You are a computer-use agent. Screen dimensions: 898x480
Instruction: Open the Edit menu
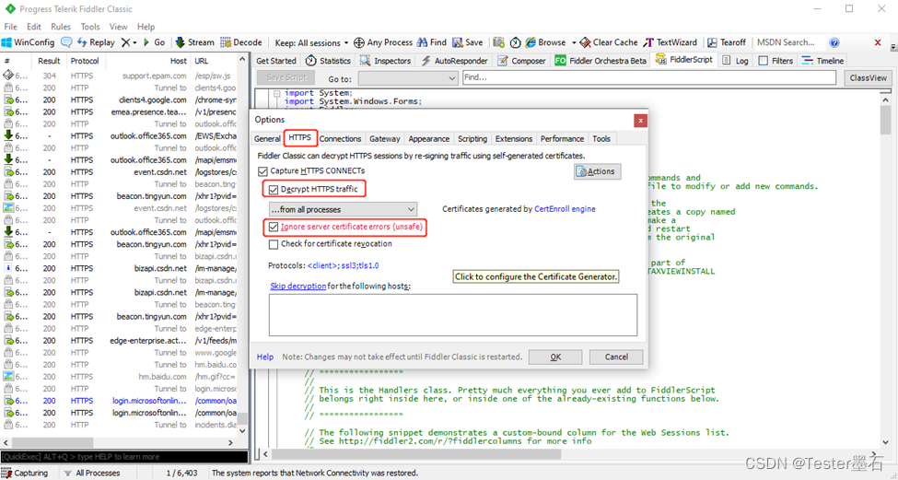tap(34, 27)
